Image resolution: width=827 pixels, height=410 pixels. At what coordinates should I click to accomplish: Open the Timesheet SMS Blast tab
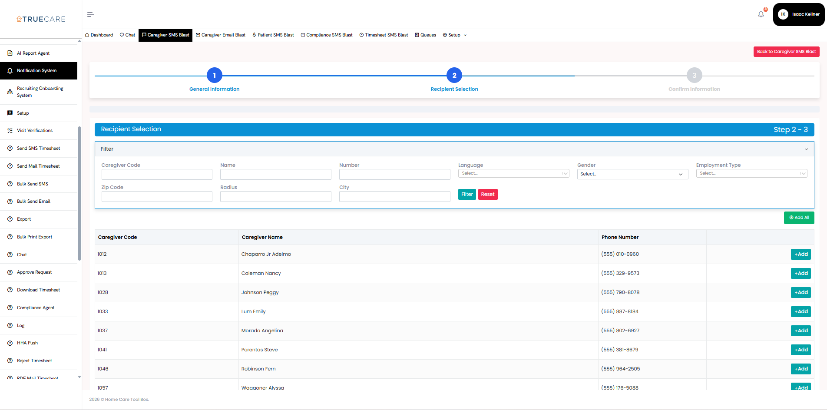384,35
